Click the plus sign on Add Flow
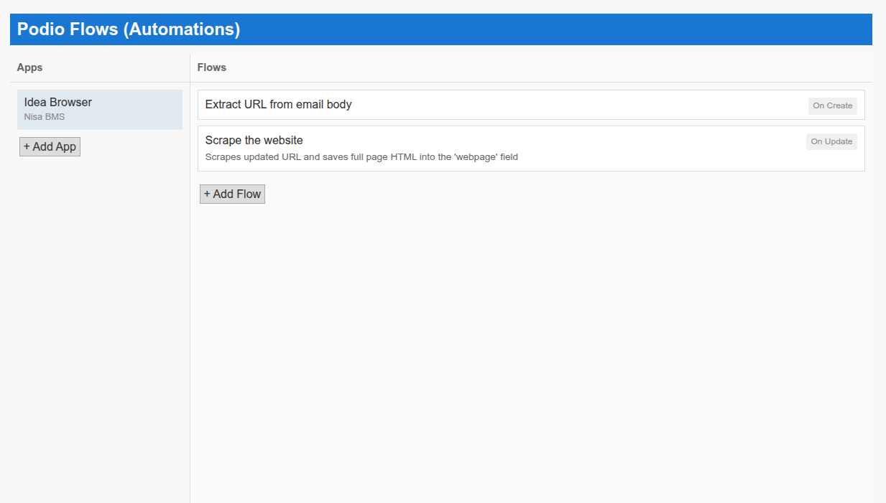Screen dimensions: 886x503 [207, 194]
